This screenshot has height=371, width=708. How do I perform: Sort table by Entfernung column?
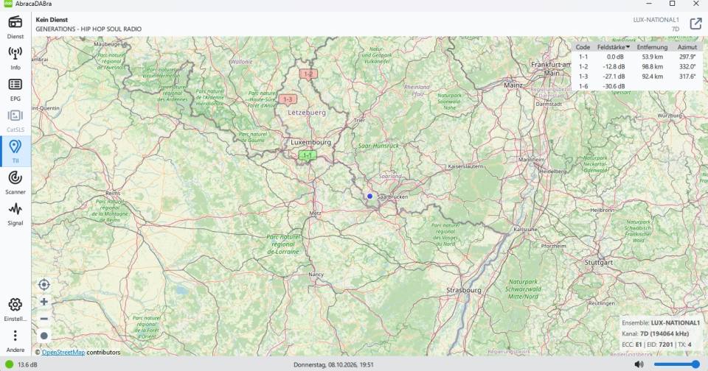pyautogui.click(x=652, y=47)
